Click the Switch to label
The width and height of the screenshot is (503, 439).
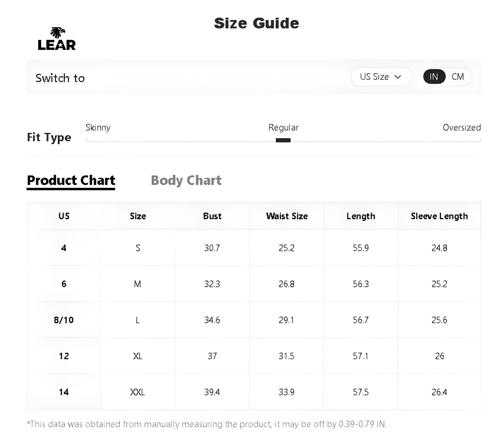(60, 78)
